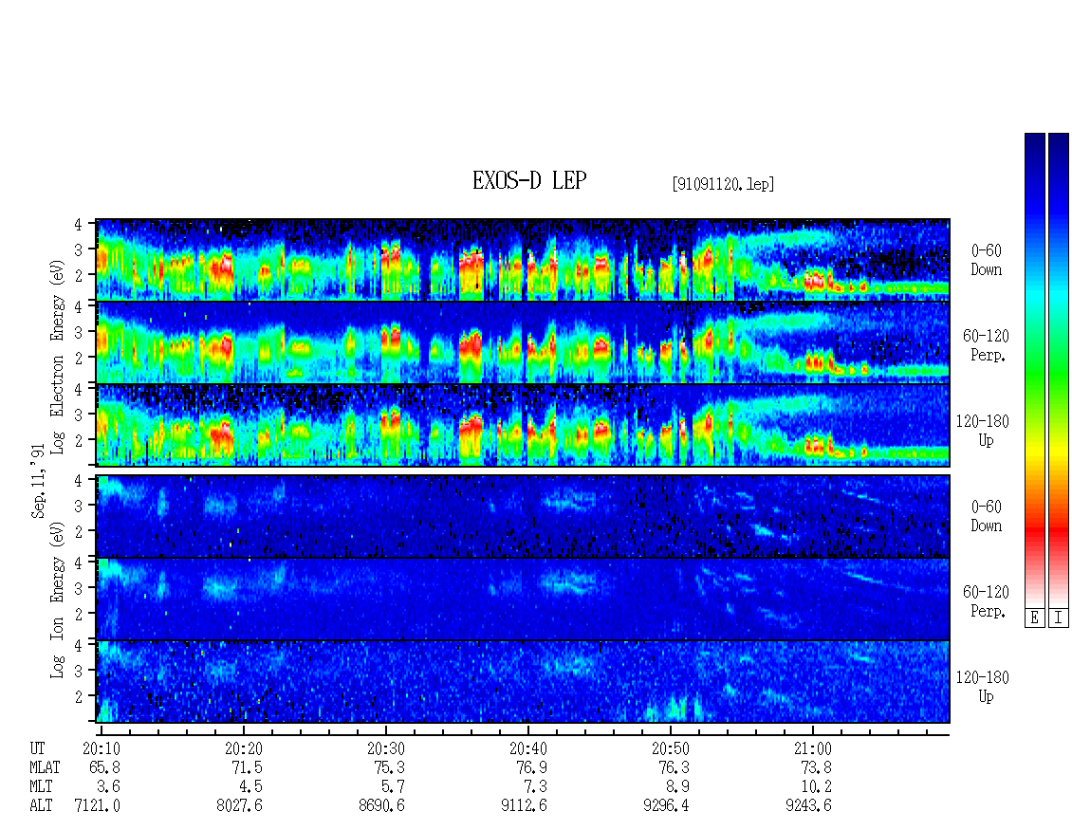
Task: Select the ALT value 8027.6
Action: [x=239, y=806]
